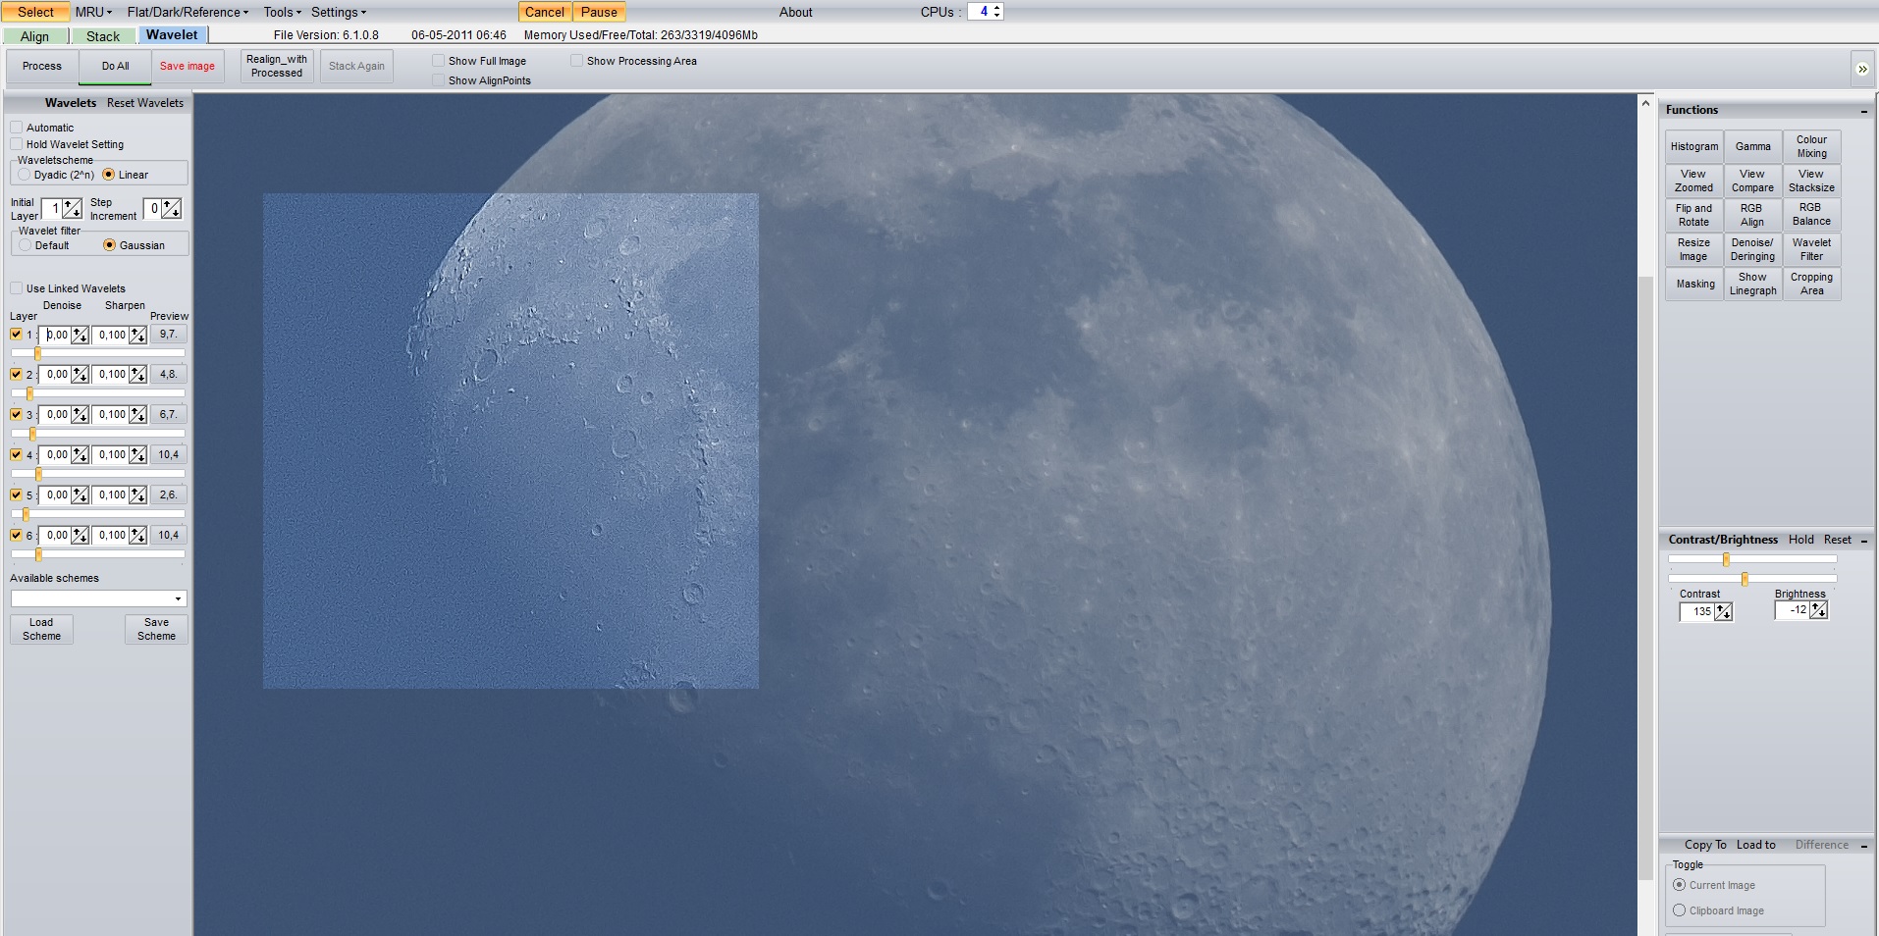Reset the wavelet settings
1879x936 pixels.
tap(145, 103)
